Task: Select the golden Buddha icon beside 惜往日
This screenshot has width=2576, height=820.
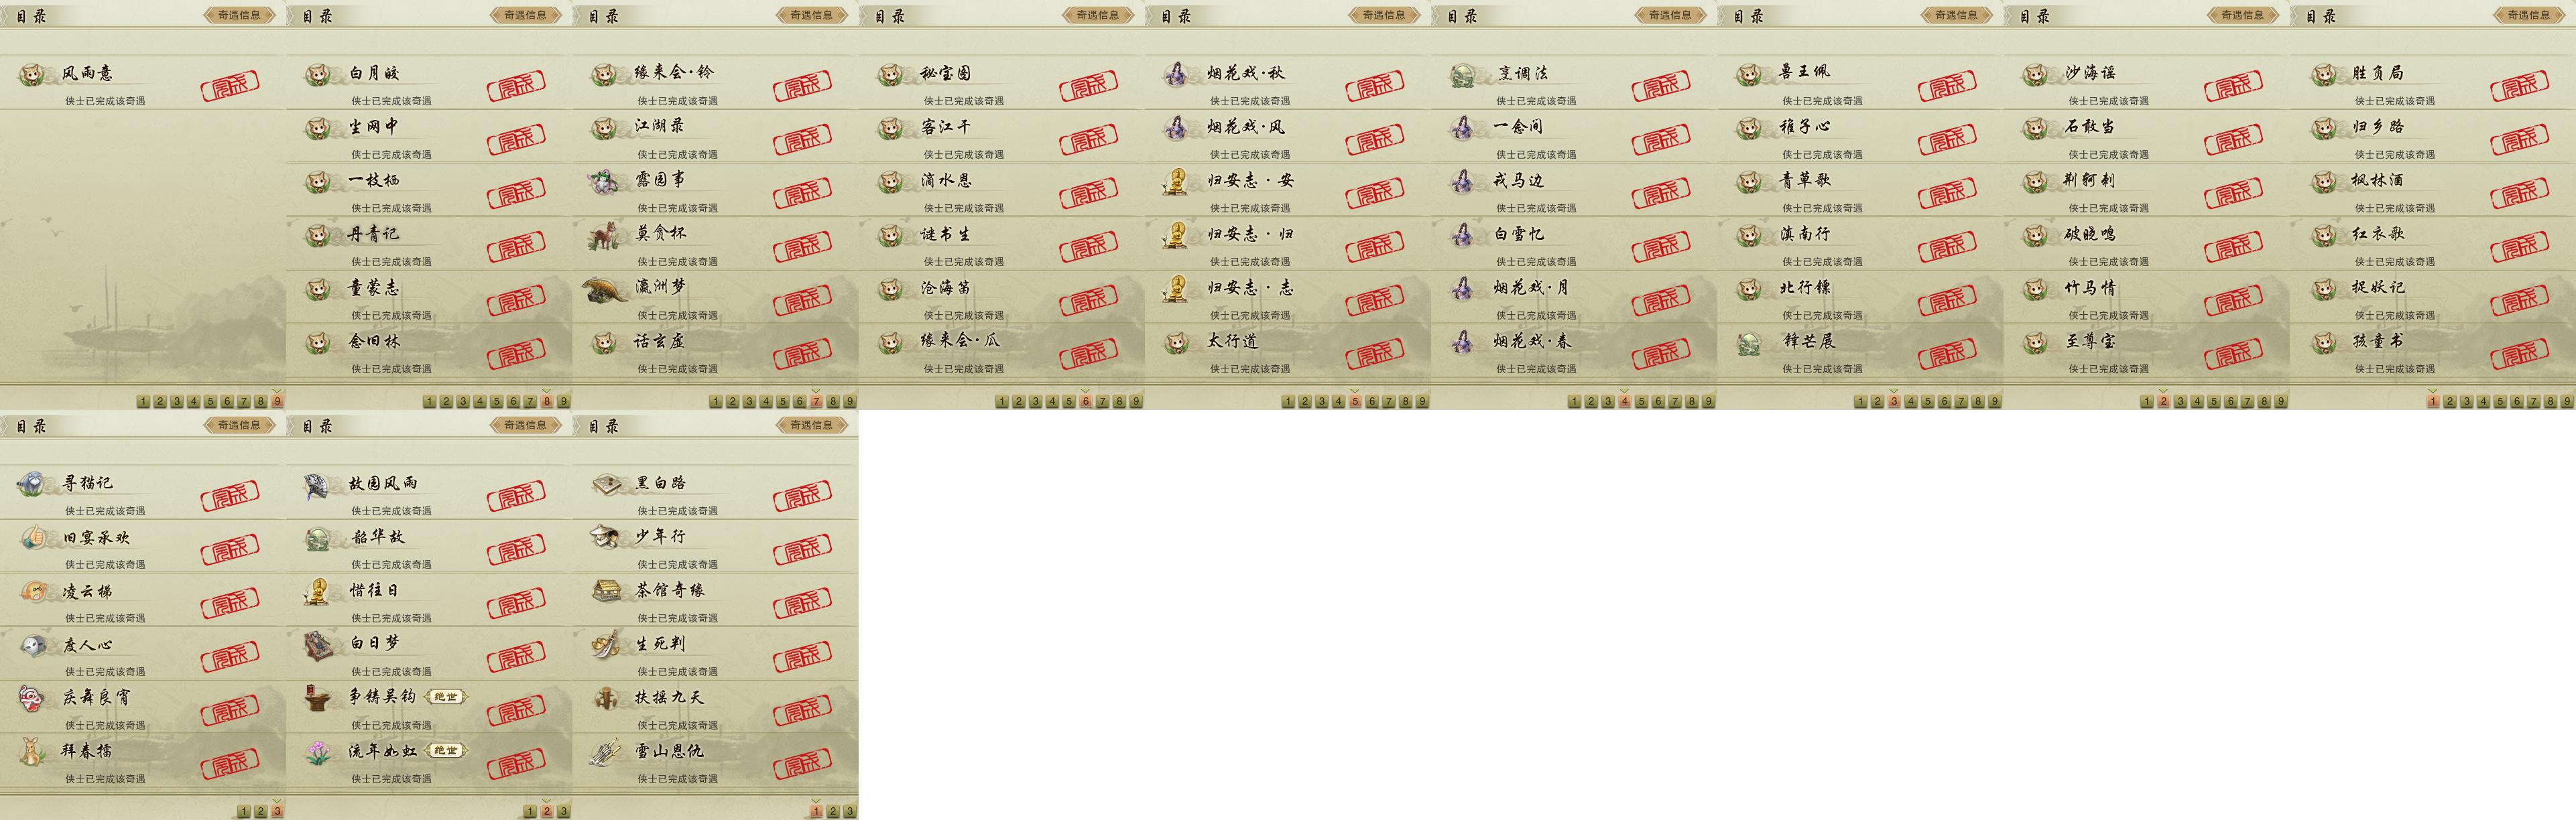Action: [318, 592]
